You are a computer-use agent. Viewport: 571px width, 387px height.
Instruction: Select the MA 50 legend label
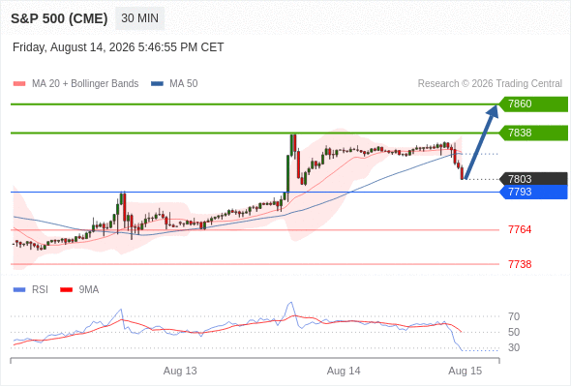click(x=184, y=84)
